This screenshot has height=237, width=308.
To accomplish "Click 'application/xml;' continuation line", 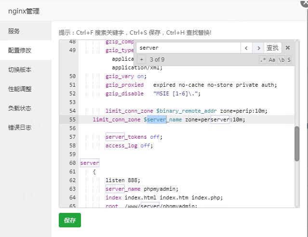I will pos(137,68).
